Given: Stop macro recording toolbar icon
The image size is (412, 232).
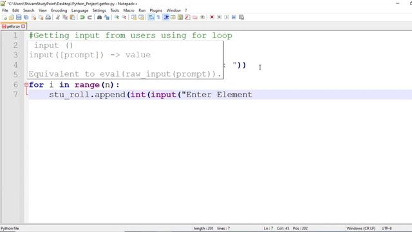Looking at the screenshot, I should point(219,17).
